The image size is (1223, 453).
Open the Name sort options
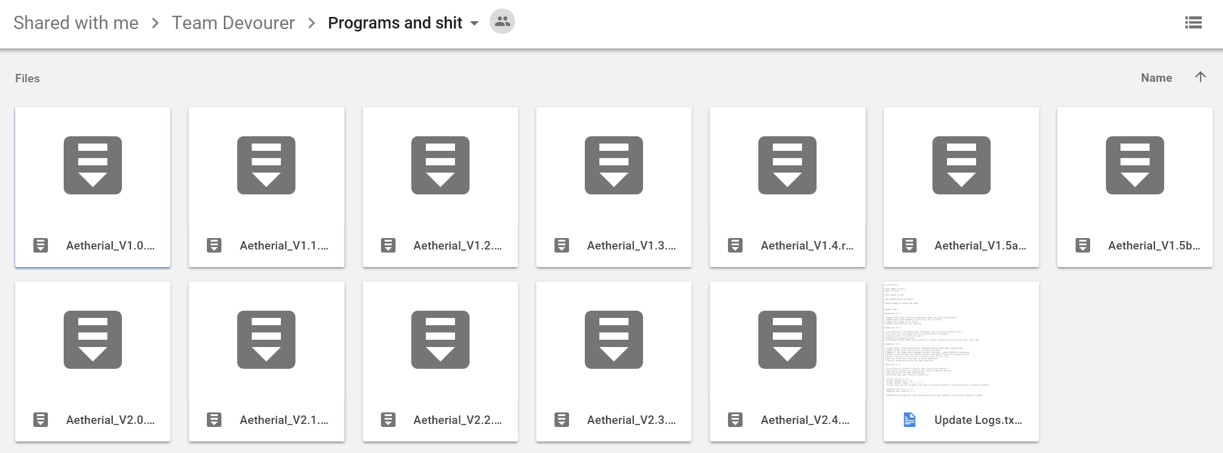click(x=1156, y=78)
